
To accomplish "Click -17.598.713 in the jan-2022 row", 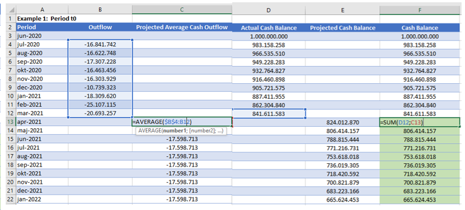I will click(x=182, y=199).
